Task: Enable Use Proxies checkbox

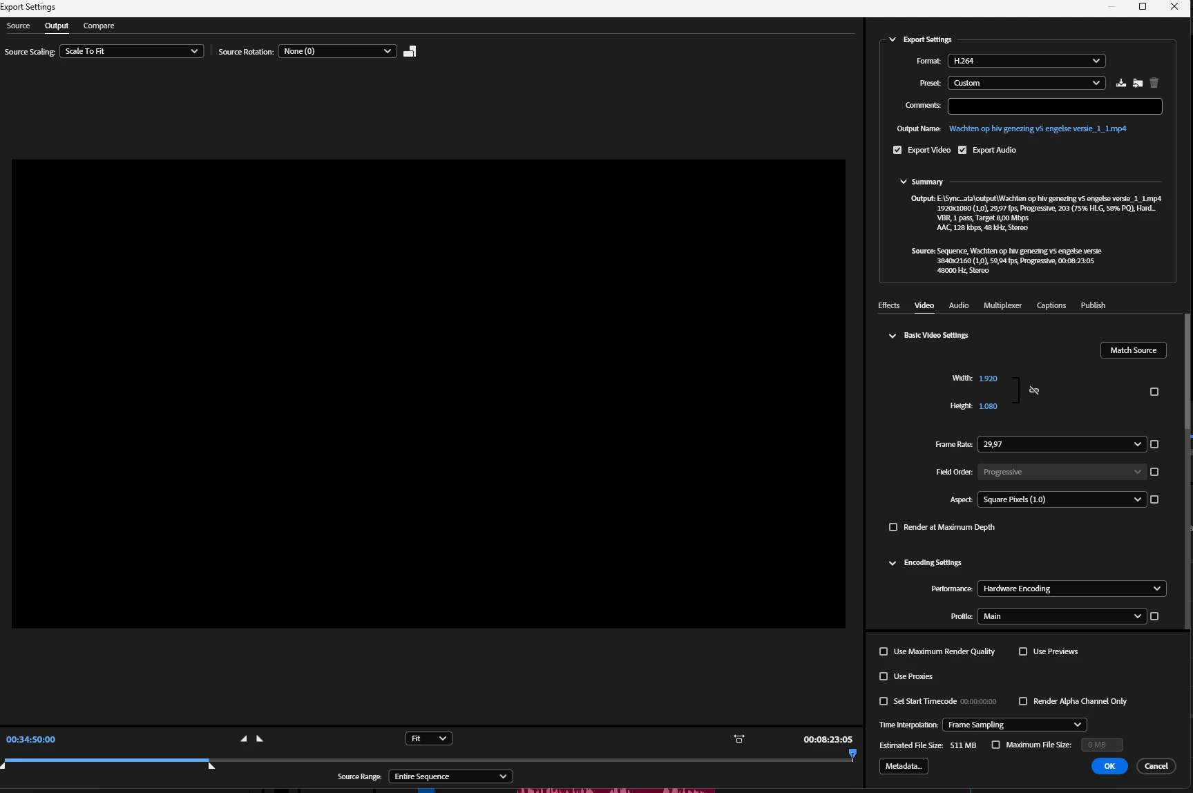Action: pos(884,676)
